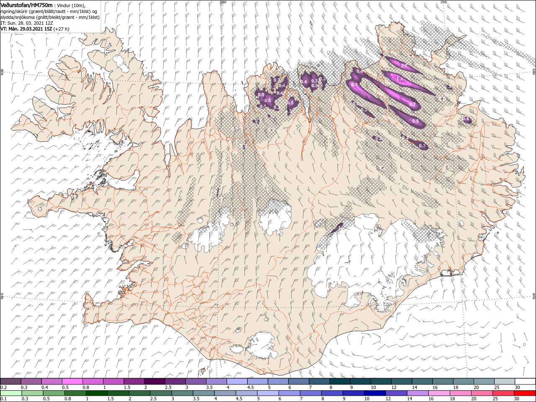Click the 'rigning/skúrir' description line
This screenshot has width=536, height=402.
point(49,11)
